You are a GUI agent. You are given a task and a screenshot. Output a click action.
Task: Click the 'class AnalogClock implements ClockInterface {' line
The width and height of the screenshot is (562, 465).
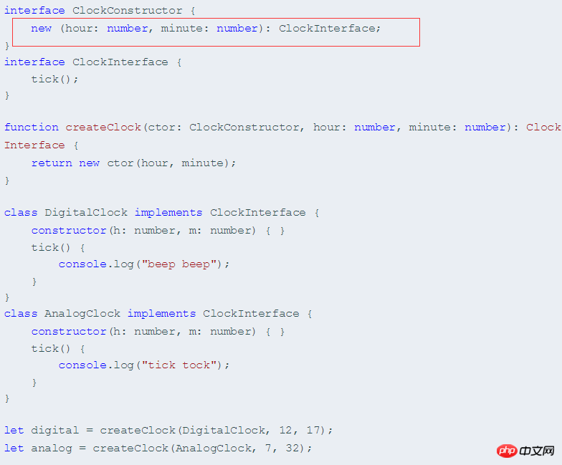click(158, 314)
